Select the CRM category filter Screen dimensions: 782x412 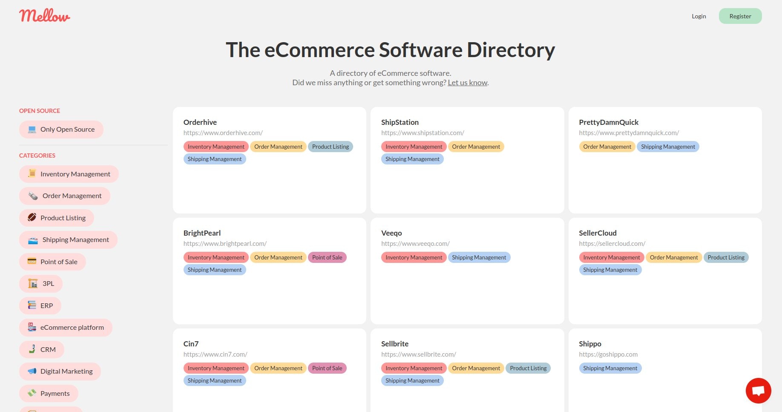point(42,350)
